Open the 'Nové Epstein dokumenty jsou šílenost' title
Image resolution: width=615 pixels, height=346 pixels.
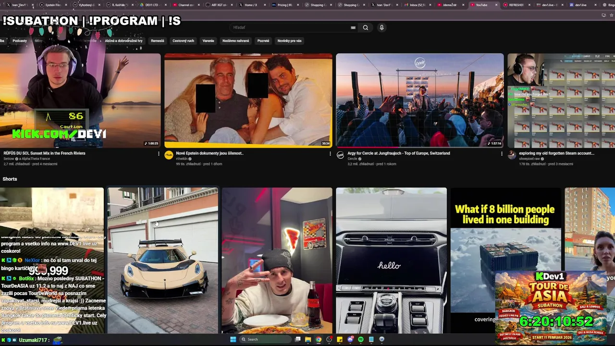tap(209, 153)
